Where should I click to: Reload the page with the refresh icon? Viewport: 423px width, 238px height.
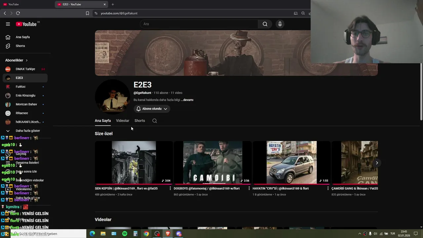(18, 13)
